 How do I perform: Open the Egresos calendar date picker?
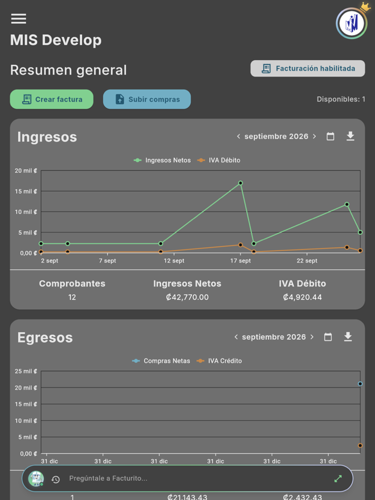328,337
